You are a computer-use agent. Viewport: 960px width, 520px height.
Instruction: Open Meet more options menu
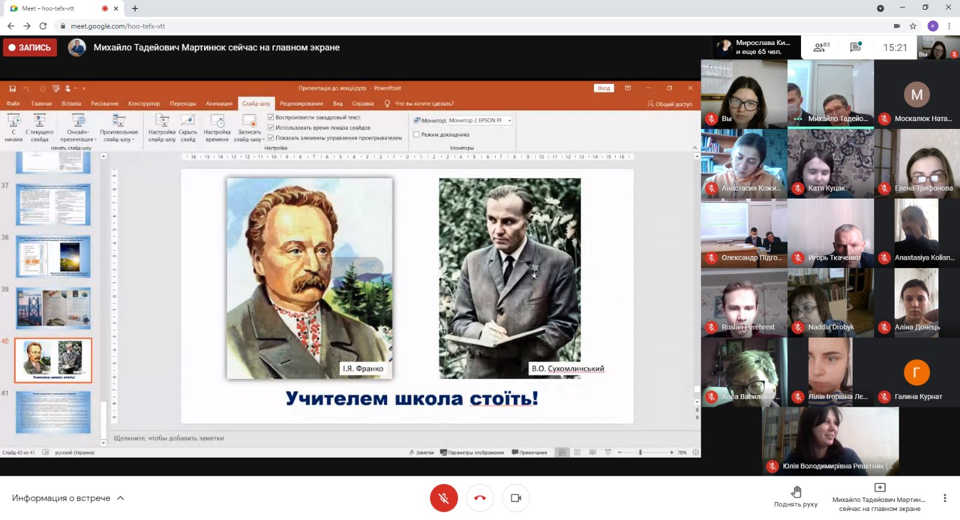(944, 498)
